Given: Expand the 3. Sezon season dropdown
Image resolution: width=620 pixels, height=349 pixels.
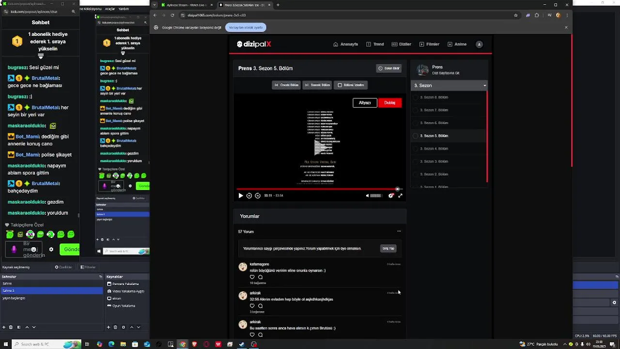Looking at the screenshot, I should 449,85.
